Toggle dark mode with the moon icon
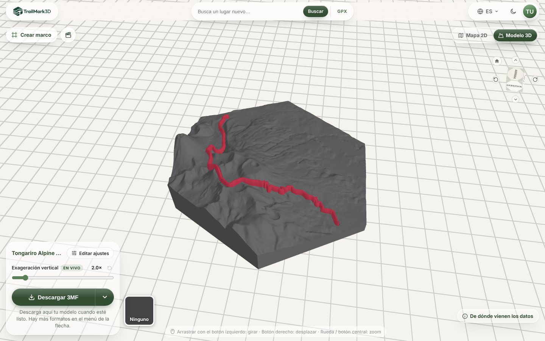Image resolution: width=545 pixels, height=341 pixels. (x=513, y=11)
